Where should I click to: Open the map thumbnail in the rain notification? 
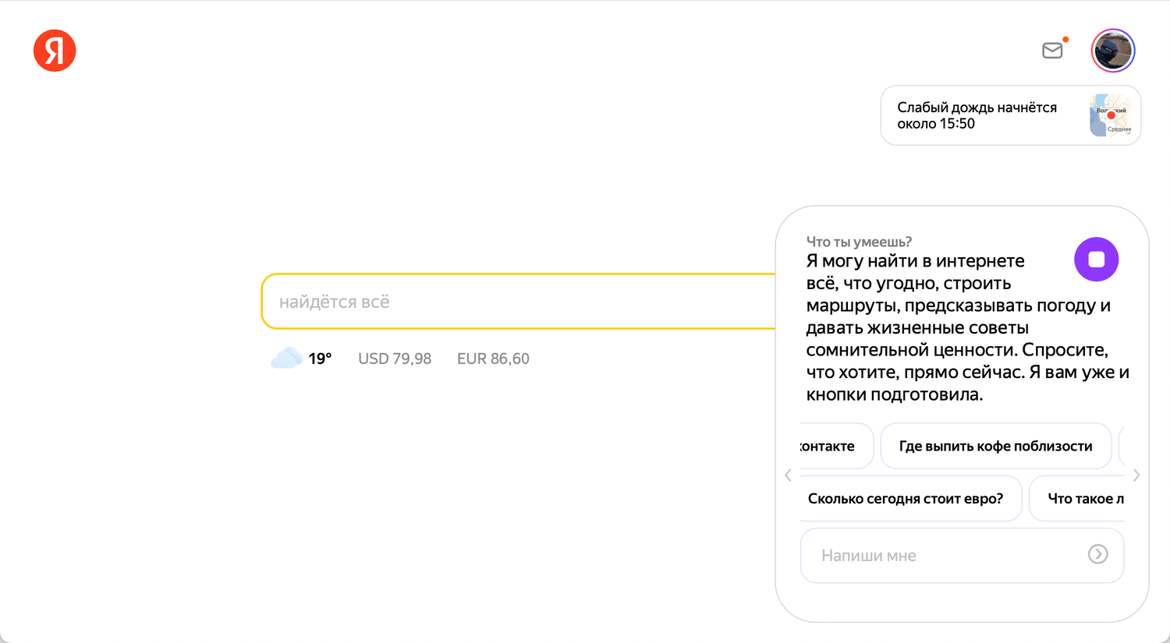(x=1110, y=115)
